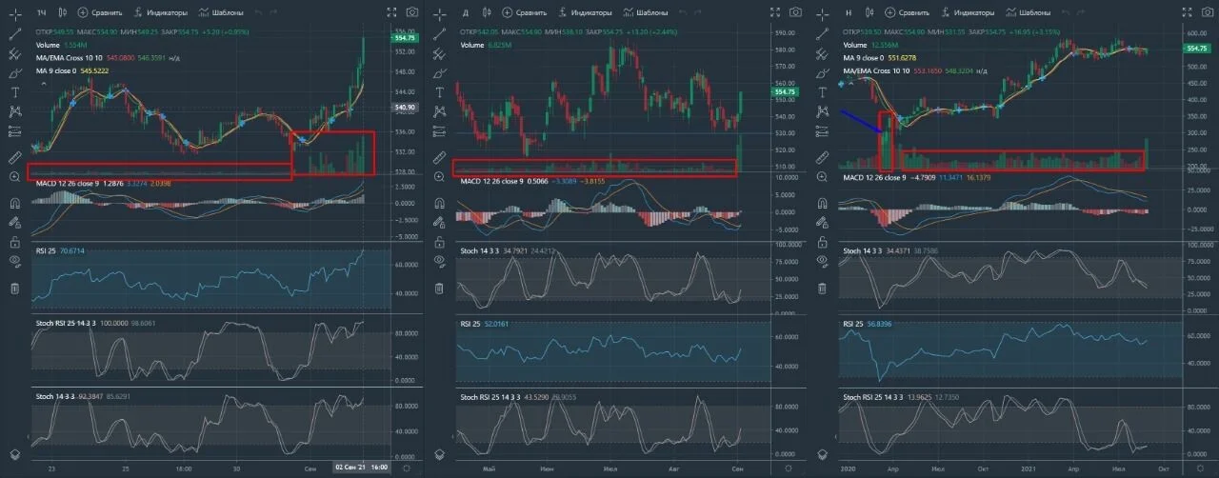The height and width of the screenshot is (478, 1219).
Task: Open Шаблоны templates menu in Н chart
Action: 1027,13
